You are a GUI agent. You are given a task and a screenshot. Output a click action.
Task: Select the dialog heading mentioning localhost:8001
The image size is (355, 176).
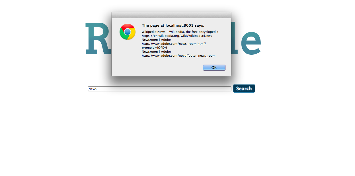pos(173,26)
